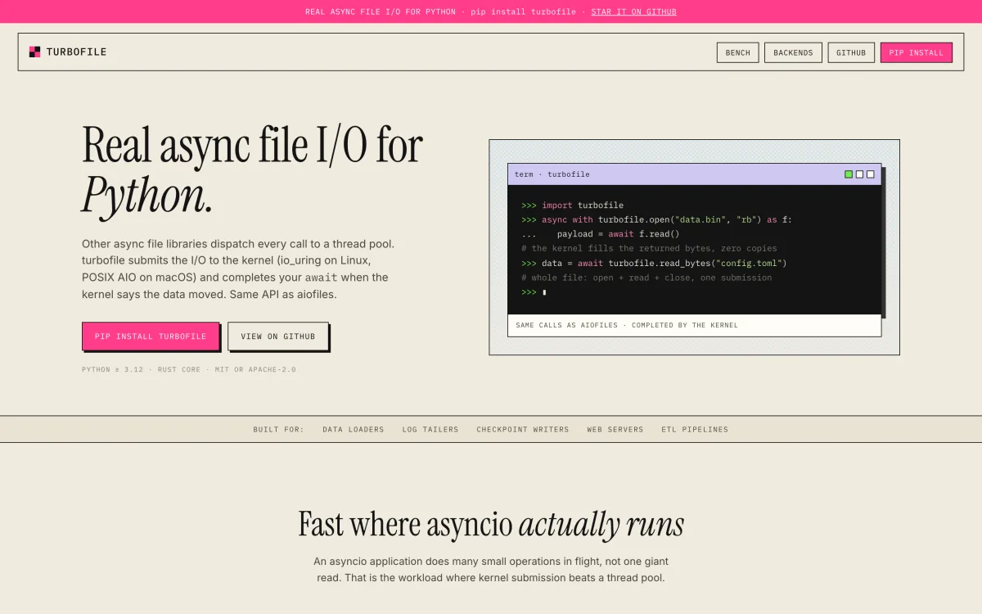Click the 'read_bytes("config.toml")' code line
Screen dimensions: 982x614
coord(654,263)
